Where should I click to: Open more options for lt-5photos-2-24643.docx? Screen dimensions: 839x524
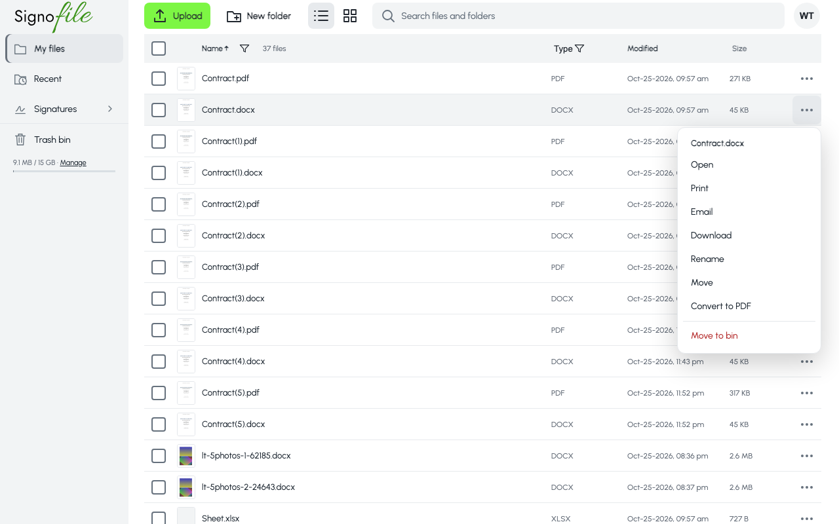[807, 487]
